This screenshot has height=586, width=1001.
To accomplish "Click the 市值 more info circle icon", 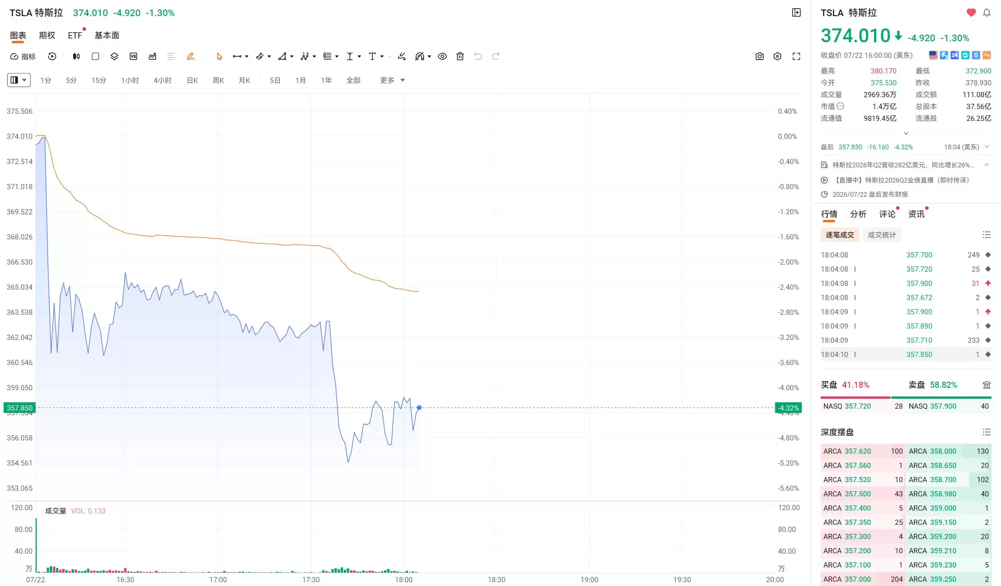I will (841, 106).
